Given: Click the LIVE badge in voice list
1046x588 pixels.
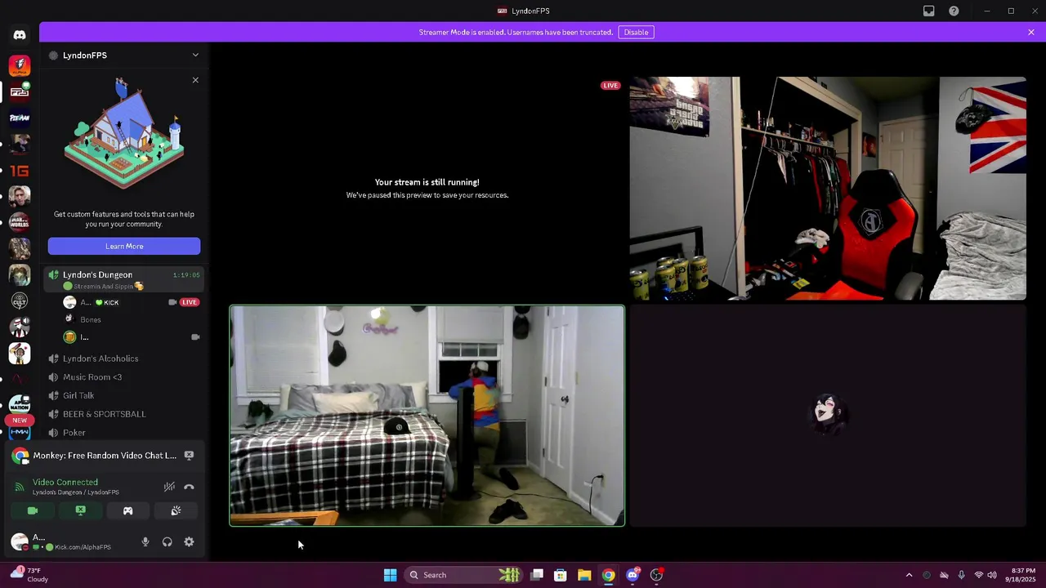Looking at the screenshot, I should click(190, 302).
